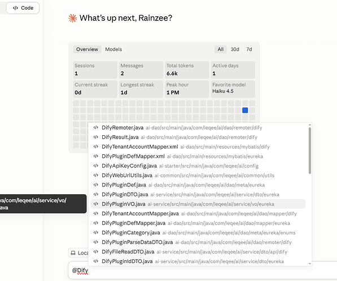Open the Code mode button

(x=23, y=8)
